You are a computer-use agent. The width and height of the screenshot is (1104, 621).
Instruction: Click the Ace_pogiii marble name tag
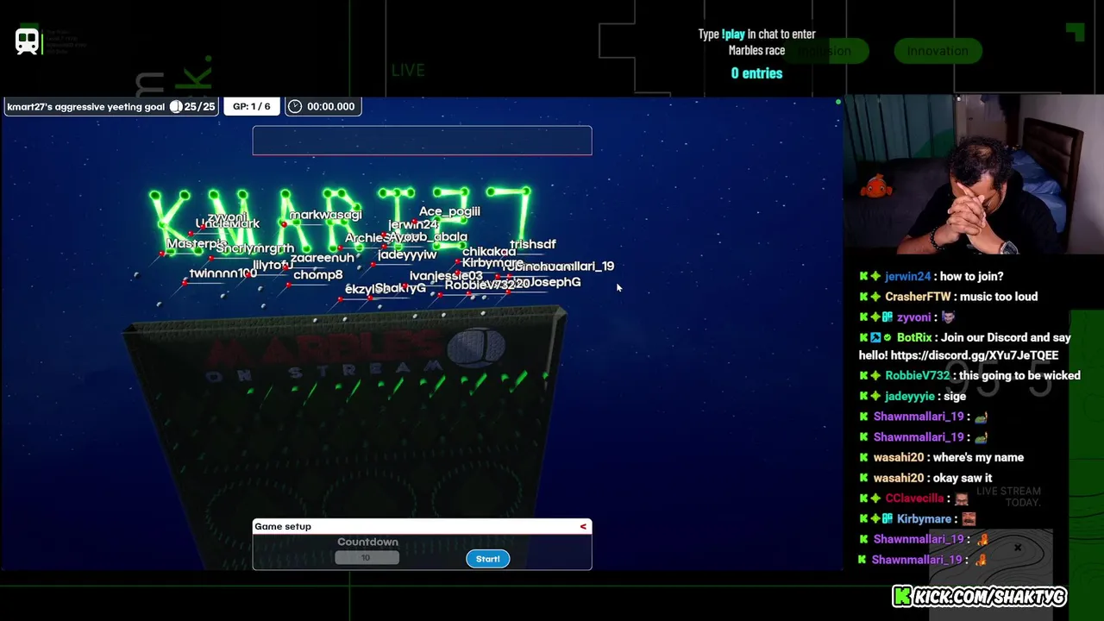tap(449, 211)
